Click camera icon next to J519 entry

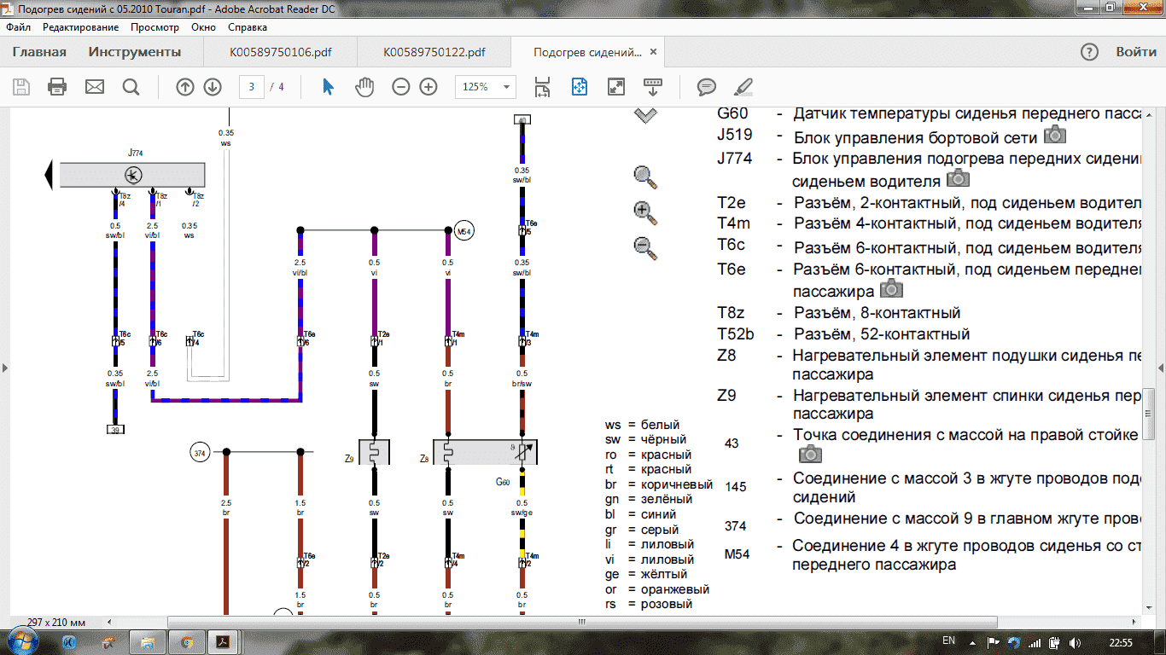tap(1056, 136)
